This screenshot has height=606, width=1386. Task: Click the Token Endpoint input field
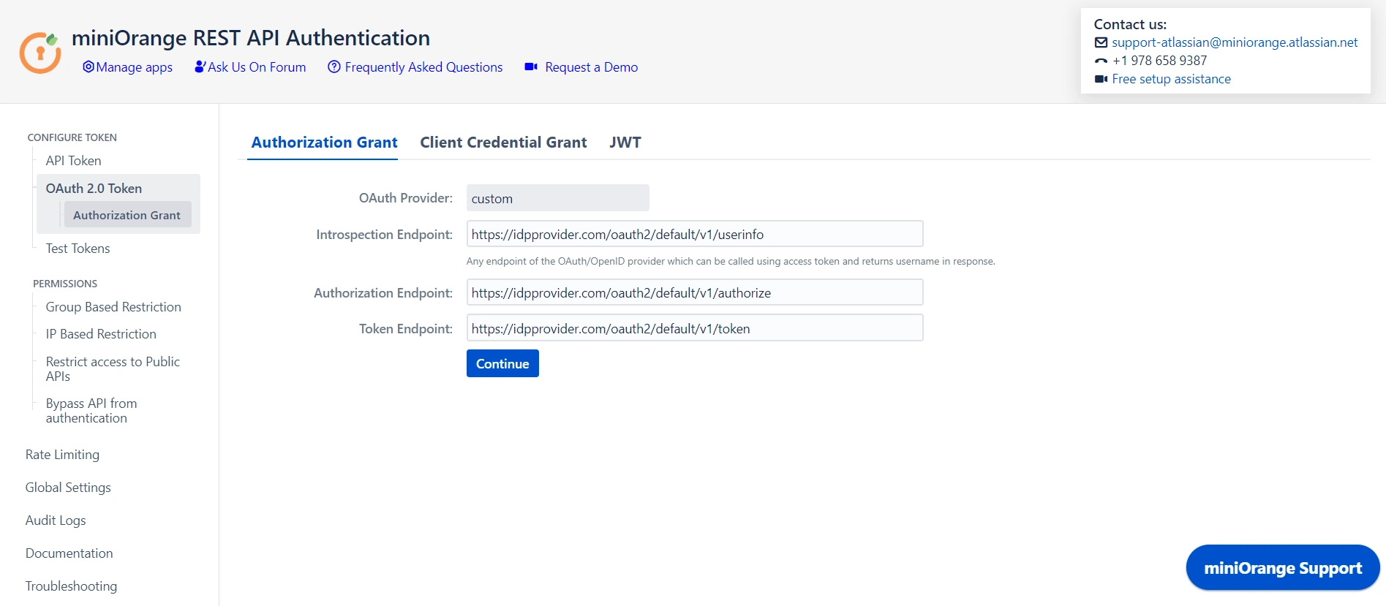[695, 328]
